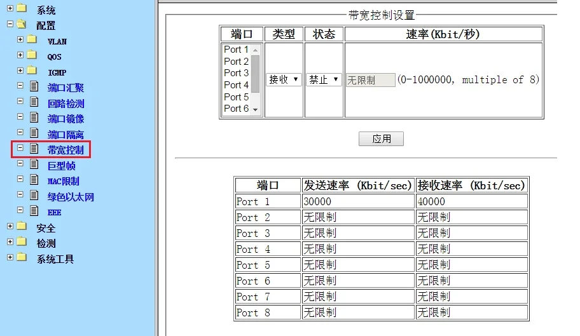
Task: Click the document icon beside 端口隔离
Action: pyautogui.click(x=34, y=133)
